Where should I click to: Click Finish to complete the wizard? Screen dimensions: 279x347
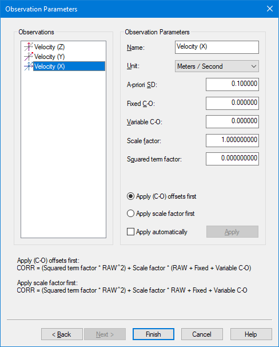(x=153, y=334)
